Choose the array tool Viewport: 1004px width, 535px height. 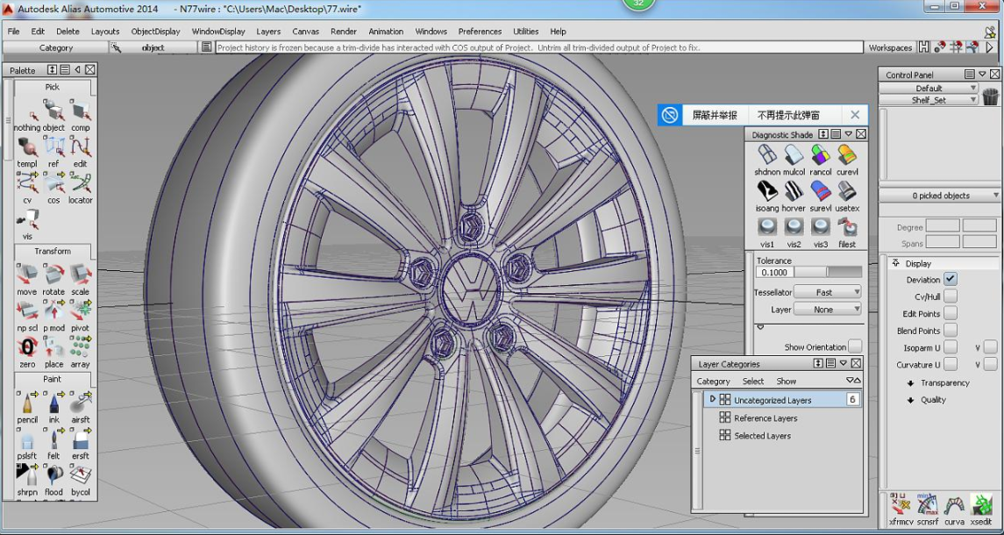pos(80,353)
